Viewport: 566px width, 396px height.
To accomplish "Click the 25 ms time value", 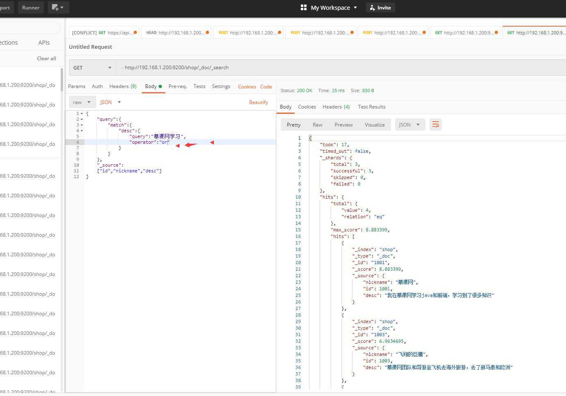I will [x=338, y=91].
